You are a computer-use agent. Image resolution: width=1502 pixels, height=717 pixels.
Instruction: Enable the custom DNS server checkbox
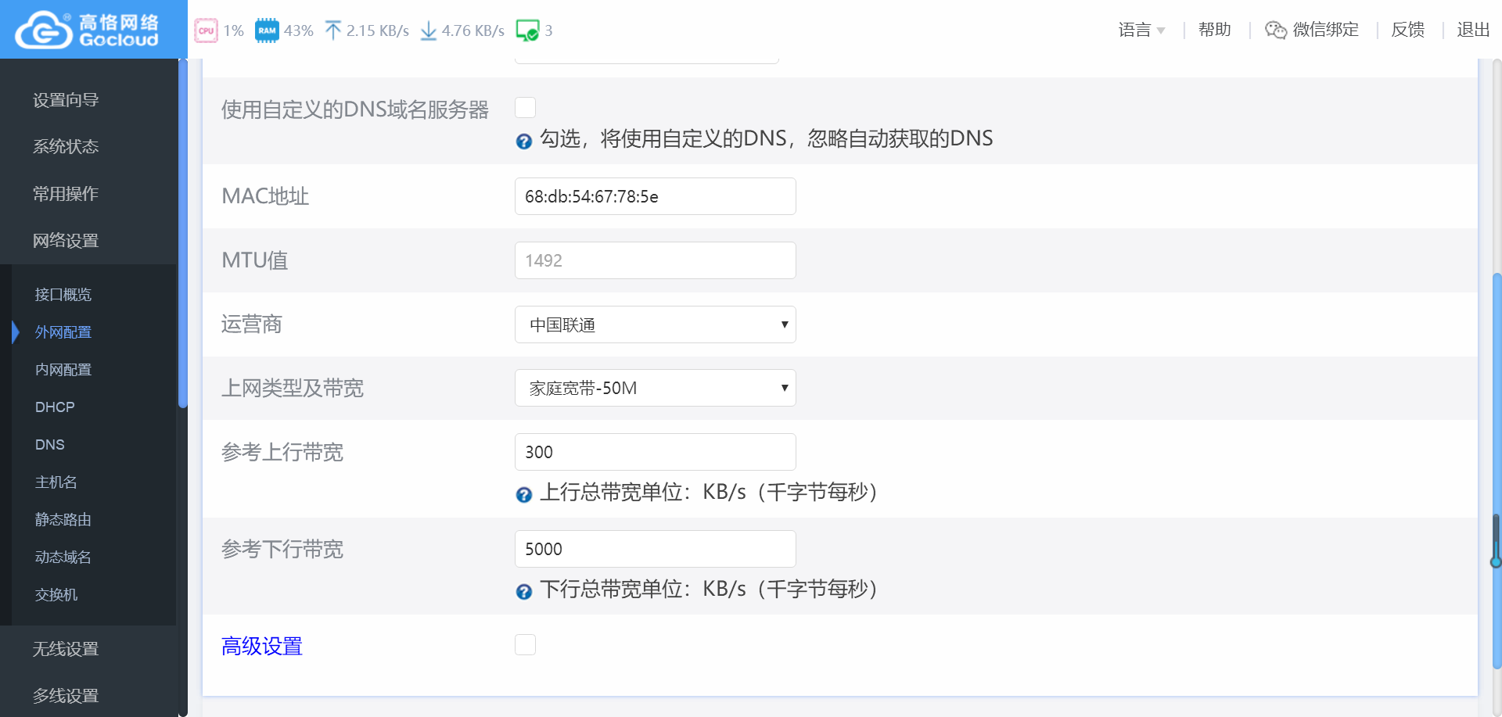click(526, 108)
